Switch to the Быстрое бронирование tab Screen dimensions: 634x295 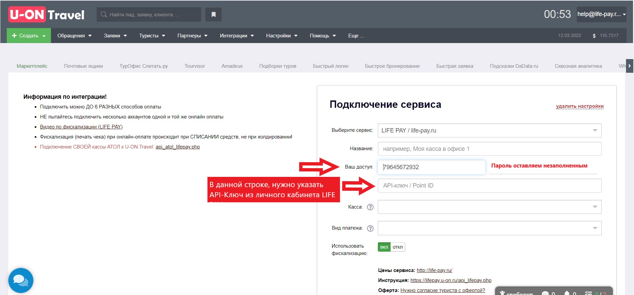point(392,66)
